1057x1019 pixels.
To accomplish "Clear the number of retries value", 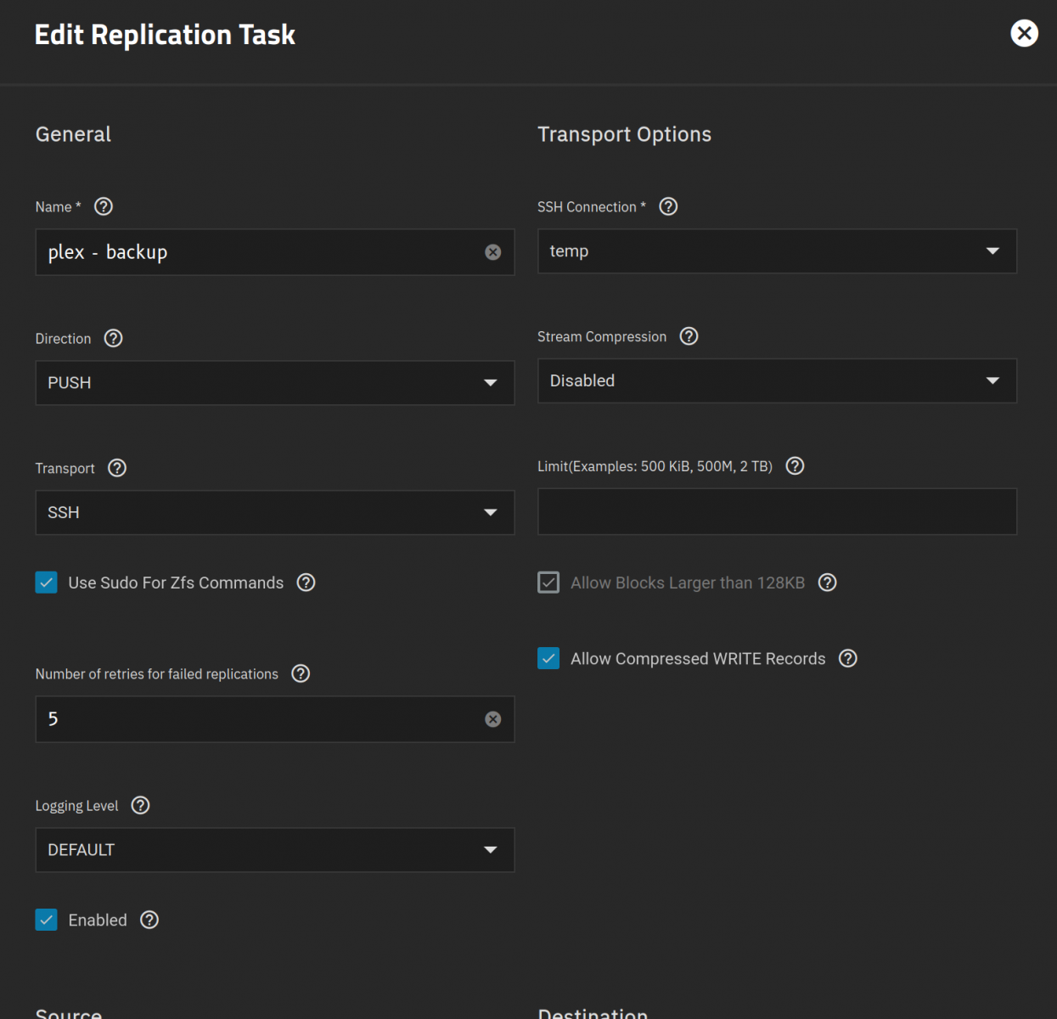I will pos(492,719).
